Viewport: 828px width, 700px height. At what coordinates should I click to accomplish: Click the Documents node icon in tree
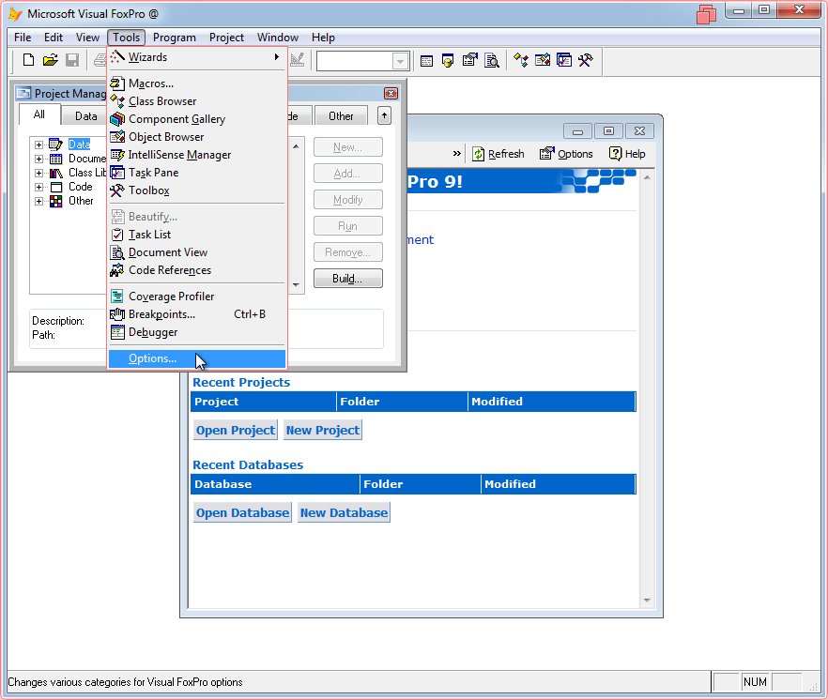tap(55, 159)
